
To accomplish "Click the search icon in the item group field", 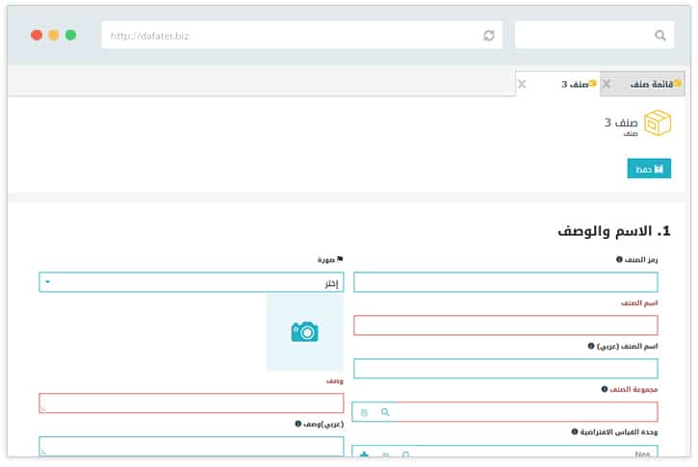I will (385, 412).
